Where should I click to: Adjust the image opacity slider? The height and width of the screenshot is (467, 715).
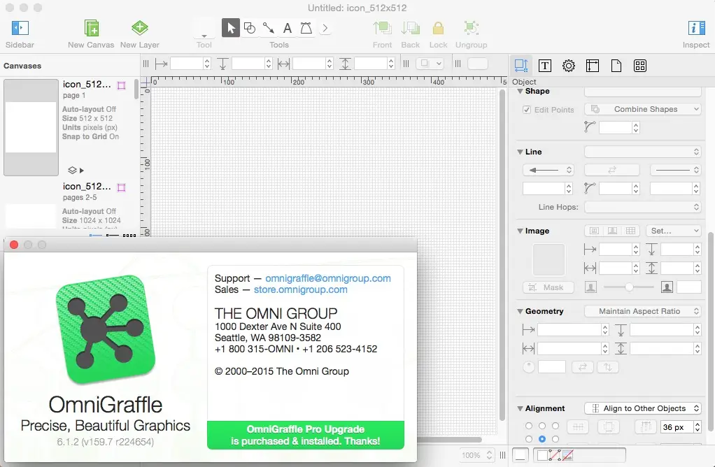click(629, 287)
